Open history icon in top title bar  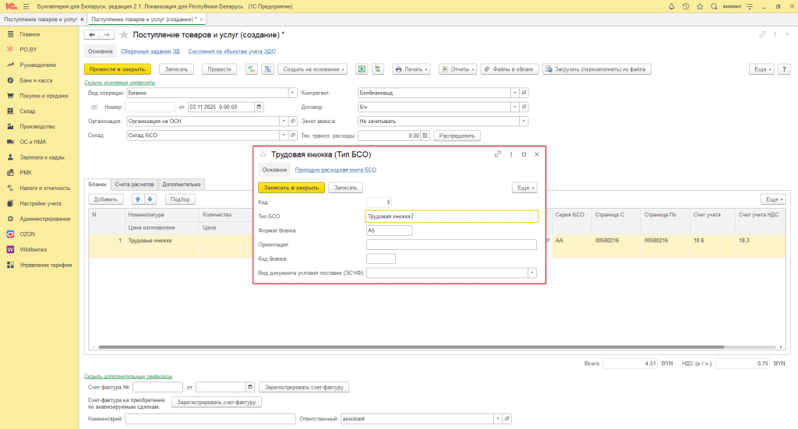click(x=686, y=6)
